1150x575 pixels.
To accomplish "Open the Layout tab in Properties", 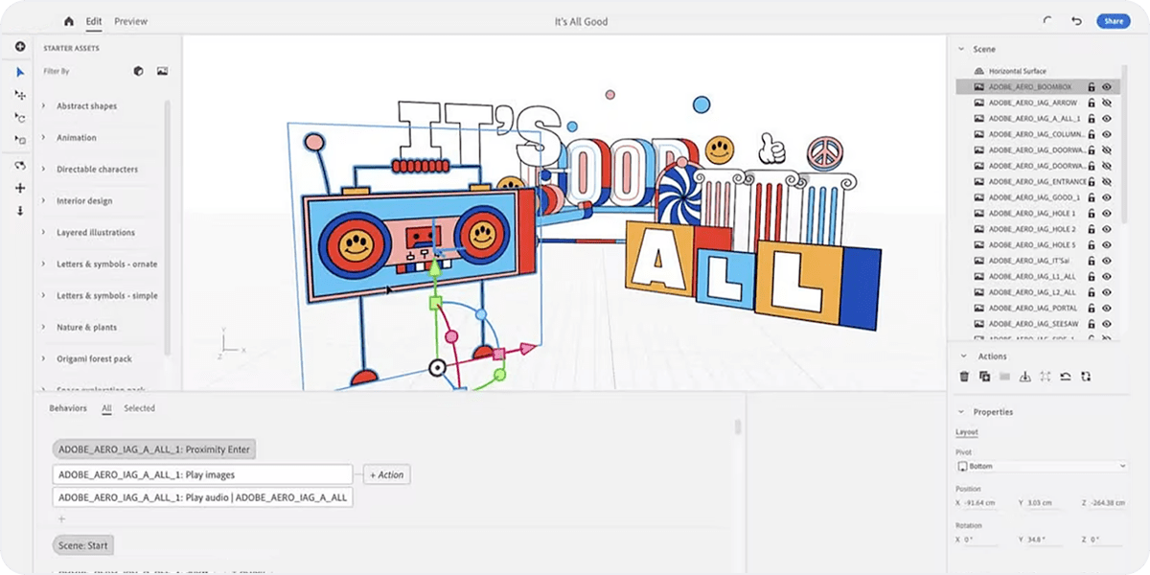I will coord(967,432).
